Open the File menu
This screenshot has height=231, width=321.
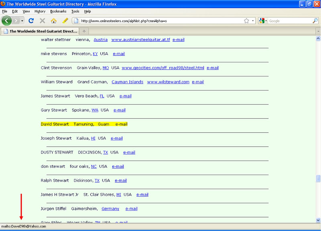click(x=4, y=11)
